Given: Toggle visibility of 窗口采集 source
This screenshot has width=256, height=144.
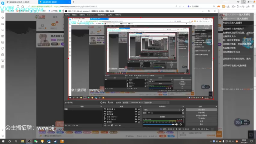Looking at the screenshot, I should [x=136, y=114].
